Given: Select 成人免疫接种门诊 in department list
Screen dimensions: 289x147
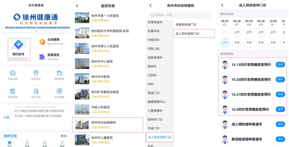Looking at the screenshot, I should tap(160, 137).
